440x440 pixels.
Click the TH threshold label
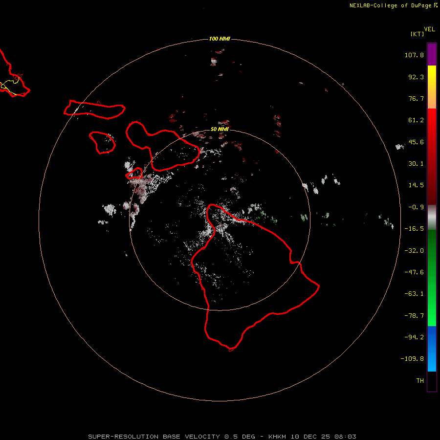[x=420, y=381]
